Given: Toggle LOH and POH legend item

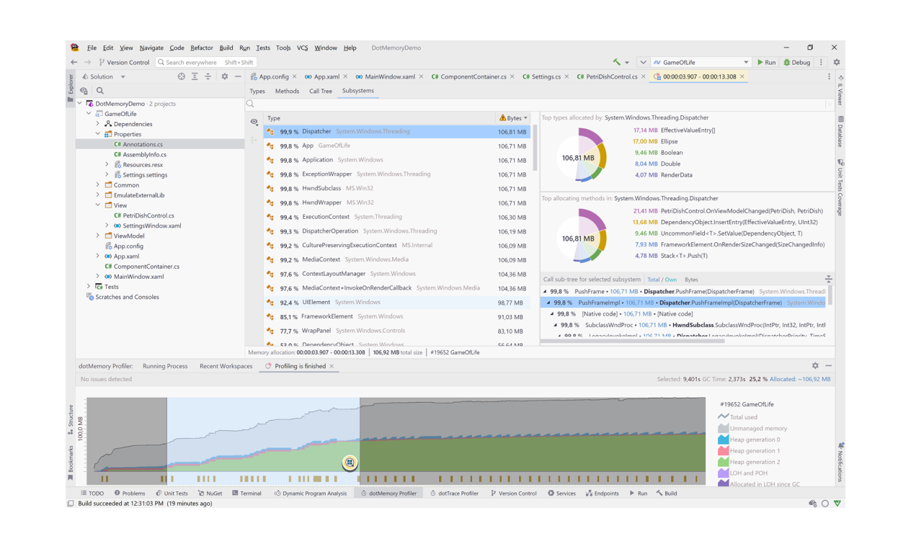Looking at the screenshot, I should click(742, 473).
